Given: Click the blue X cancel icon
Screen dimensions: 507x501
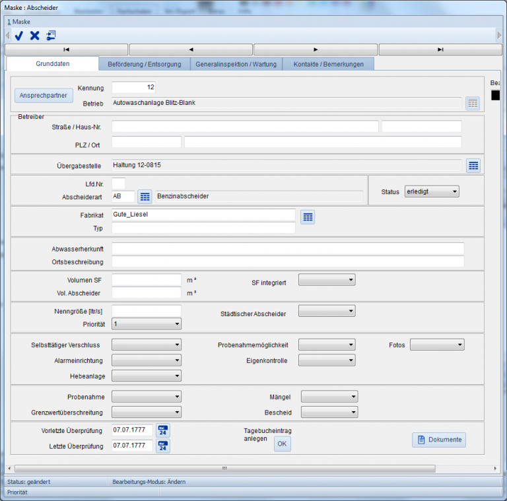Looking at the screenshot, I should 35,36.
